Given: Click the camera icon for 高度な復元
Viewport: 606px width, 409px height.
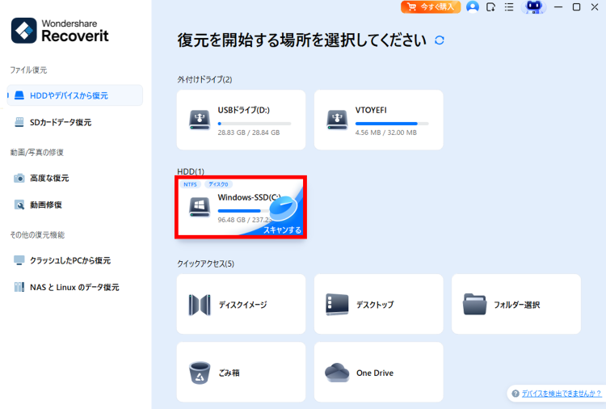Looking at the screenshot, I should [x=19, y=178].
